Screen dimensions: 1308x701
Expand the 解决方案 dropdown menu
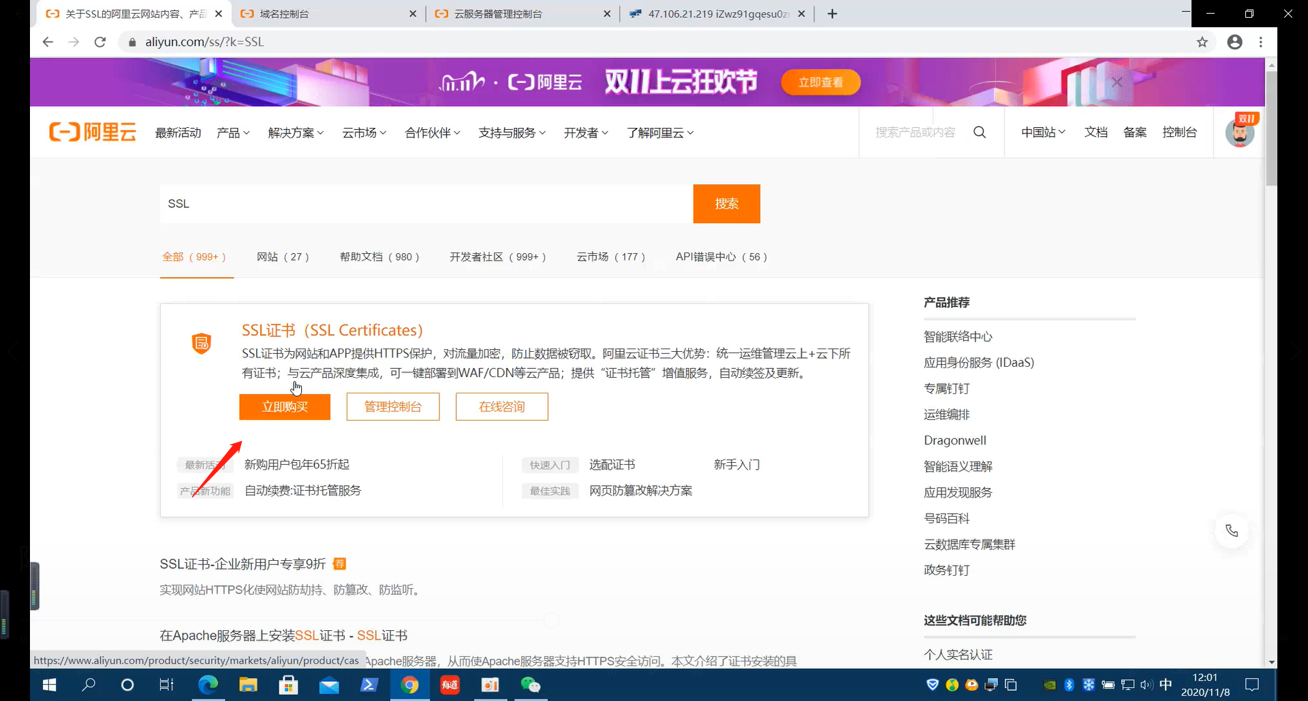point(296,133)
